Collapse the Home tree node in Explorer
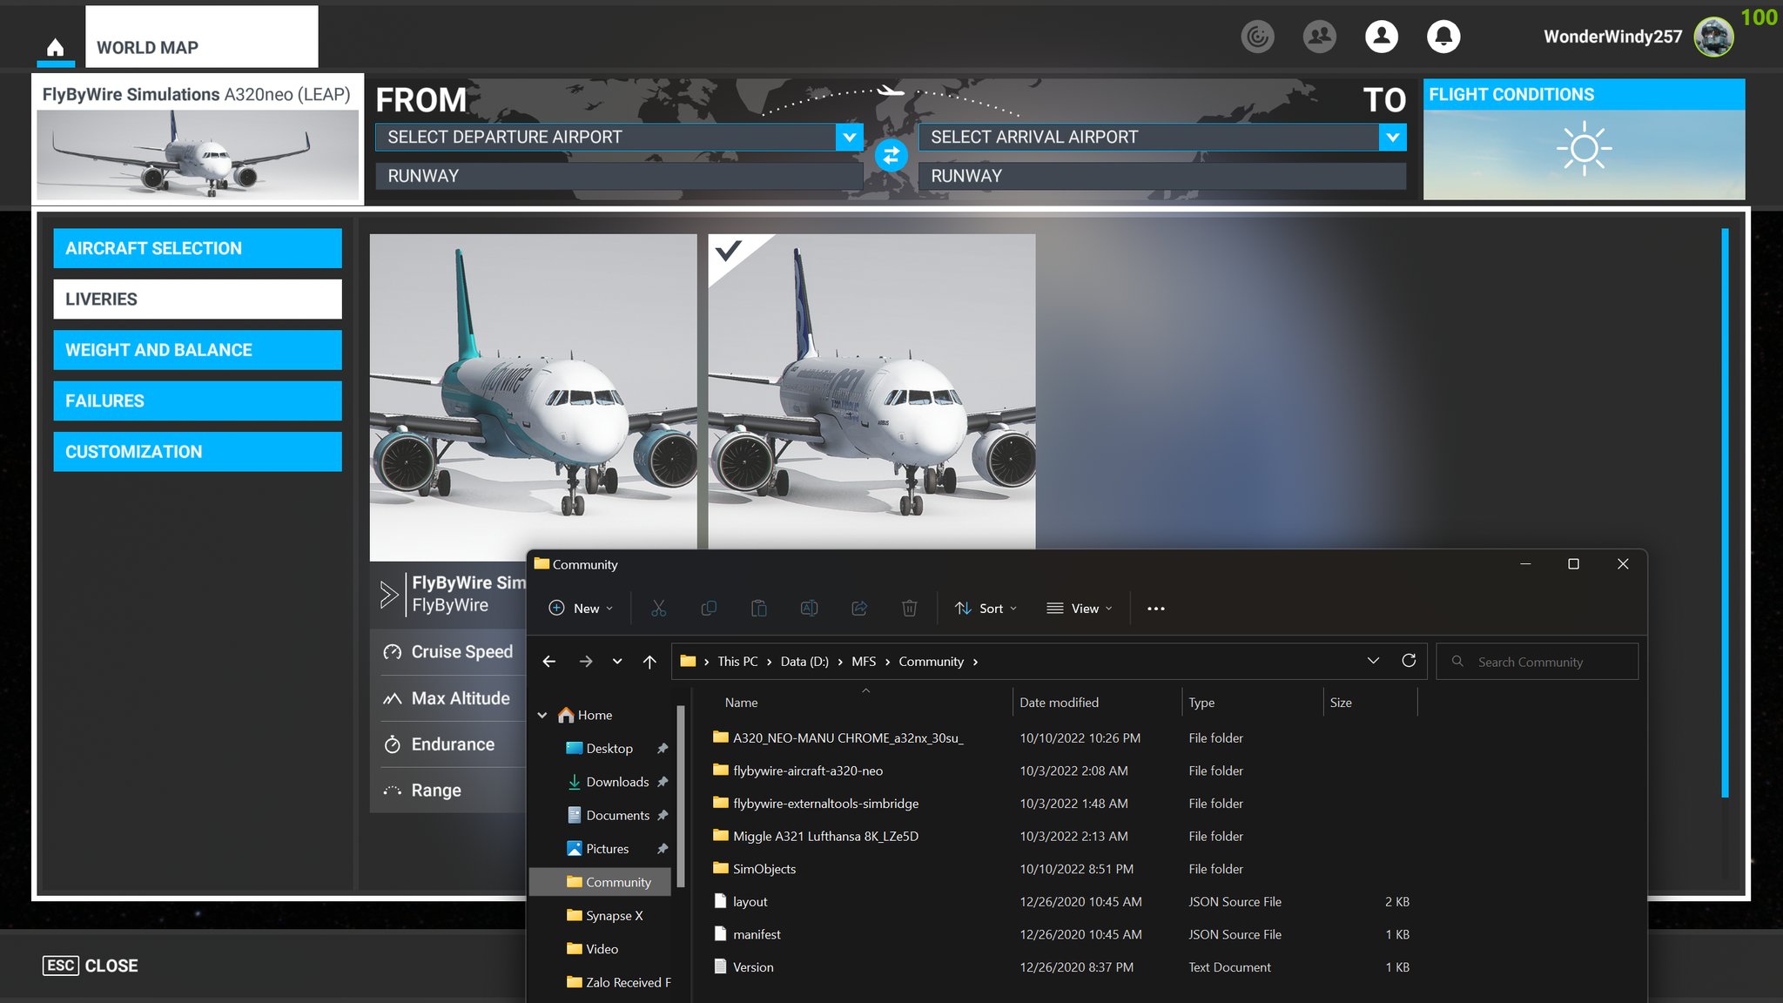Image resolution: width=1783 pixels, height=1003 pixels. tap(542, 715)
